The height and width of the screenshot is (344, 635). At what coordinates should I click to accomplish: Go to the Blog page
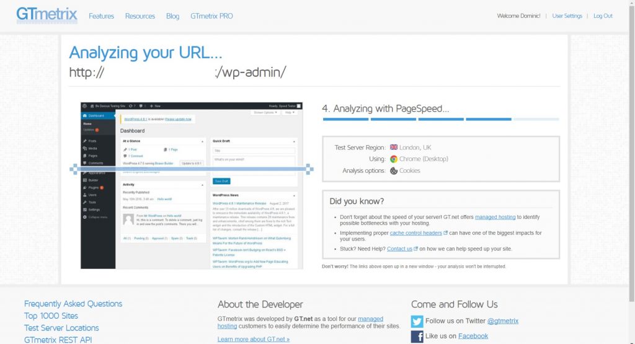172,16
